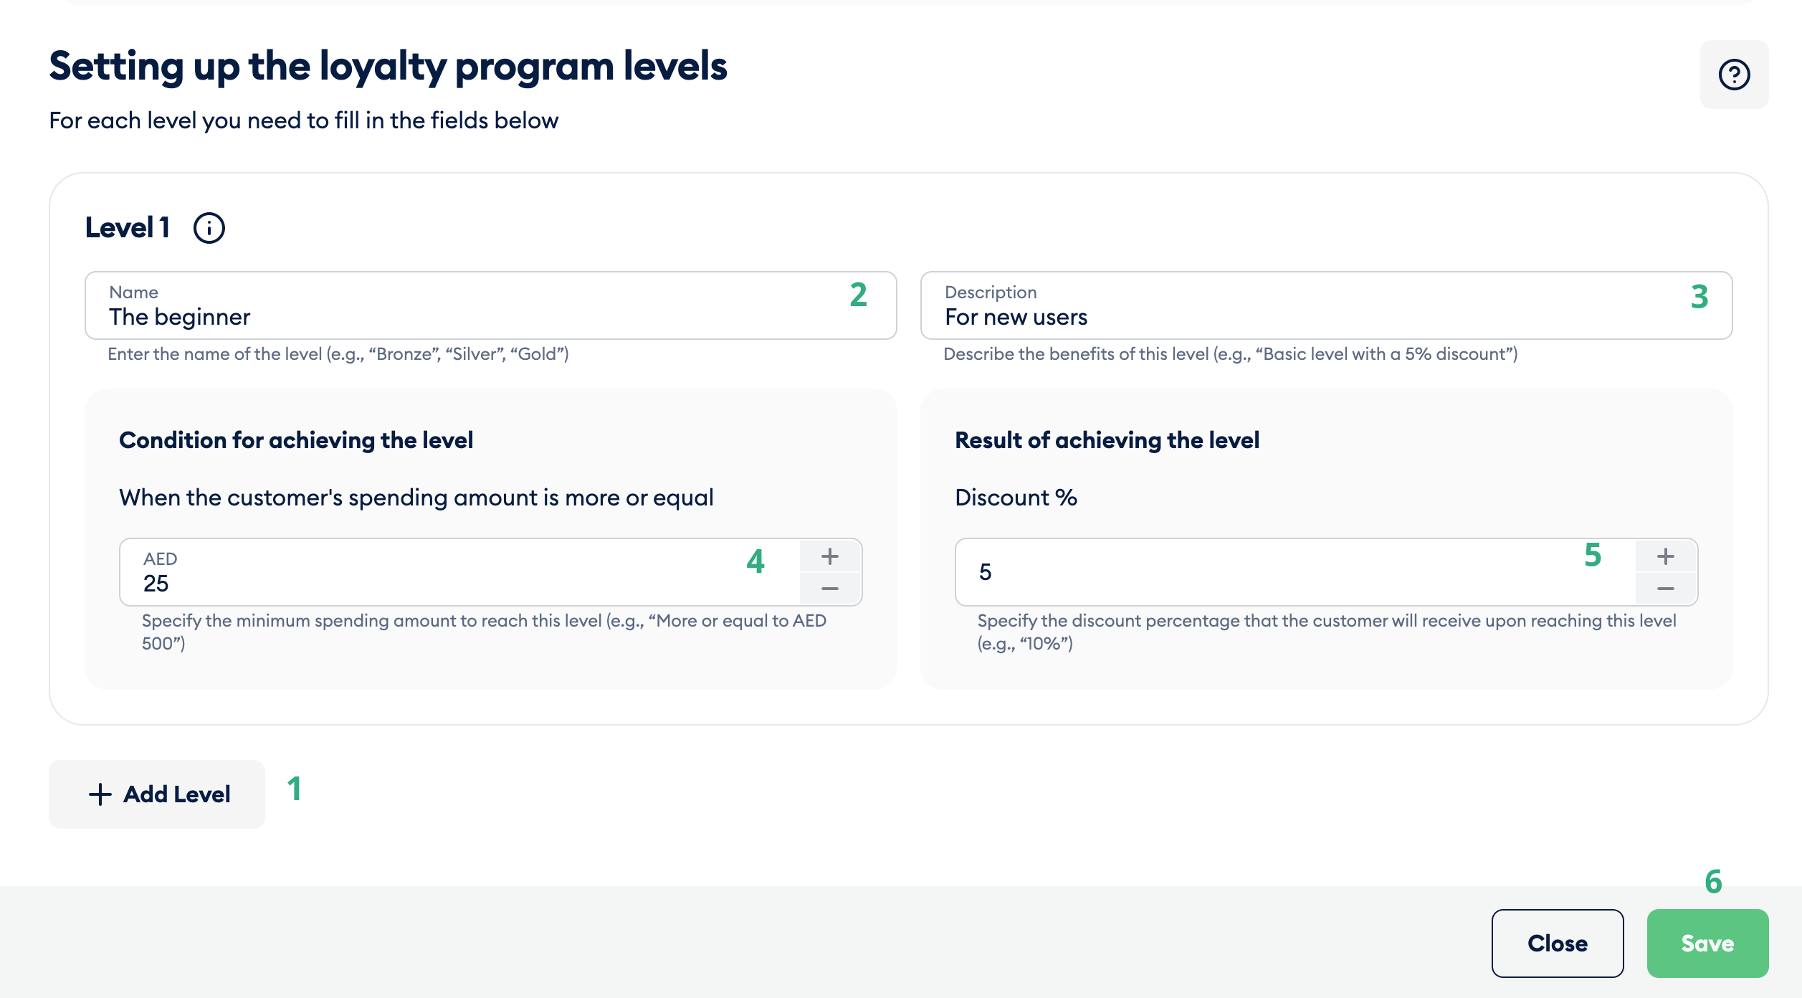
Task: Click the Level 1 heading
Action: tap(128, 228)
